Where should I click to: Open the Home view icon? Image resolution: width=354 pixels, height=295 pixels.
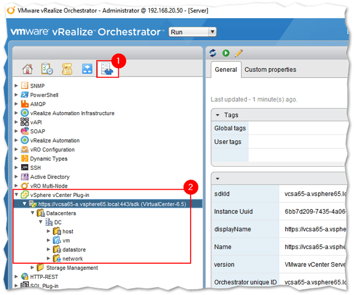point(28,69)
